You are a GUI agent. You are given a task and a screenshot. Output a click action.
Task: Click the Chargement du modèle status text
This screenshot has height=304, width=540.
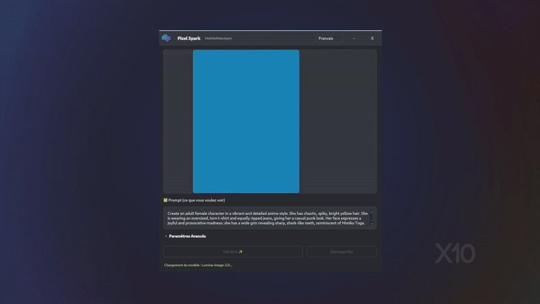pyautogui.click(x=198, y=265)
